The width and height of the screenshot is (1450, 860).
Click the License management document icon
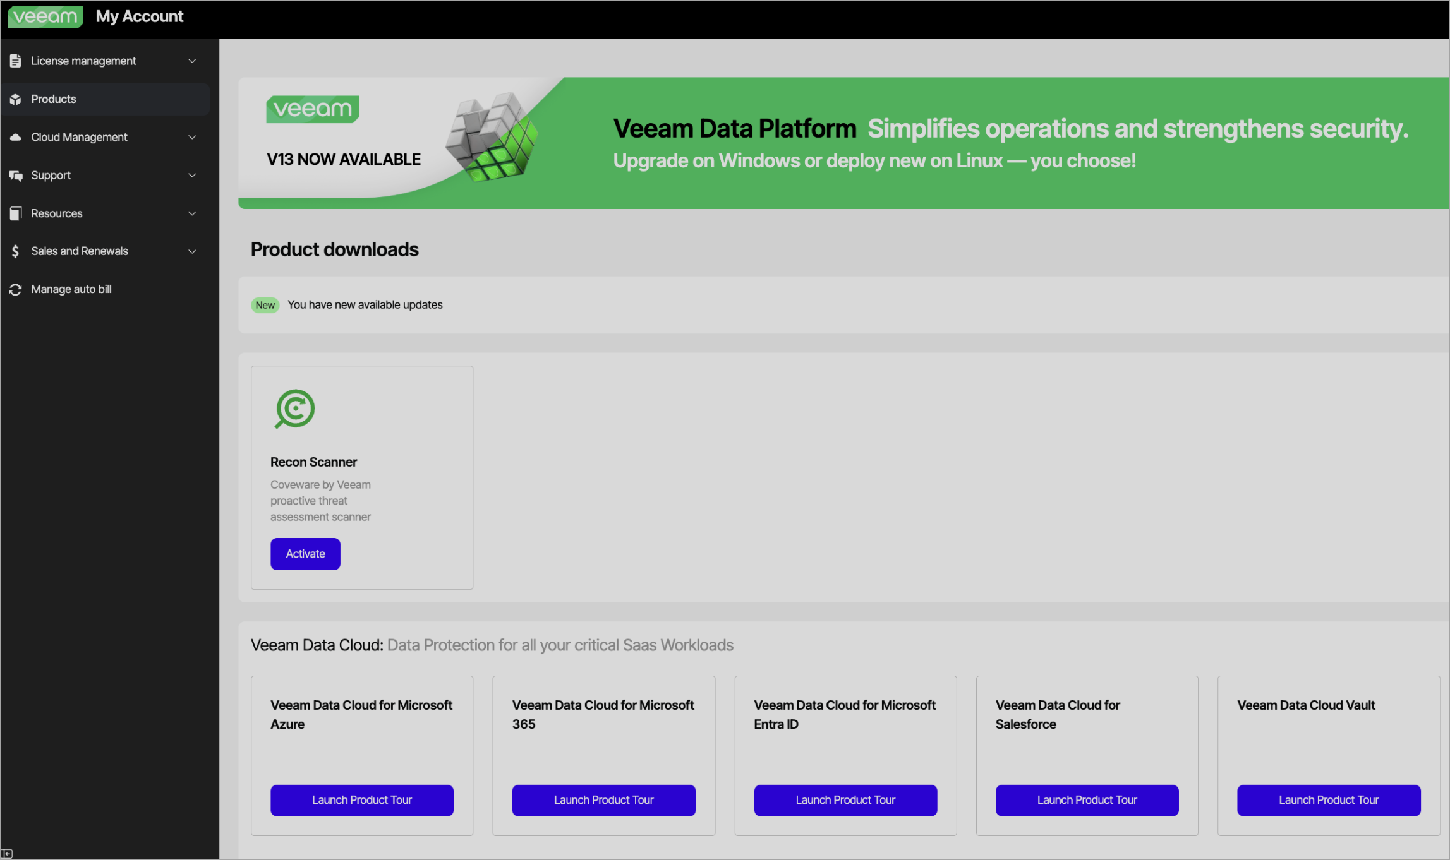tap(16, 61)
